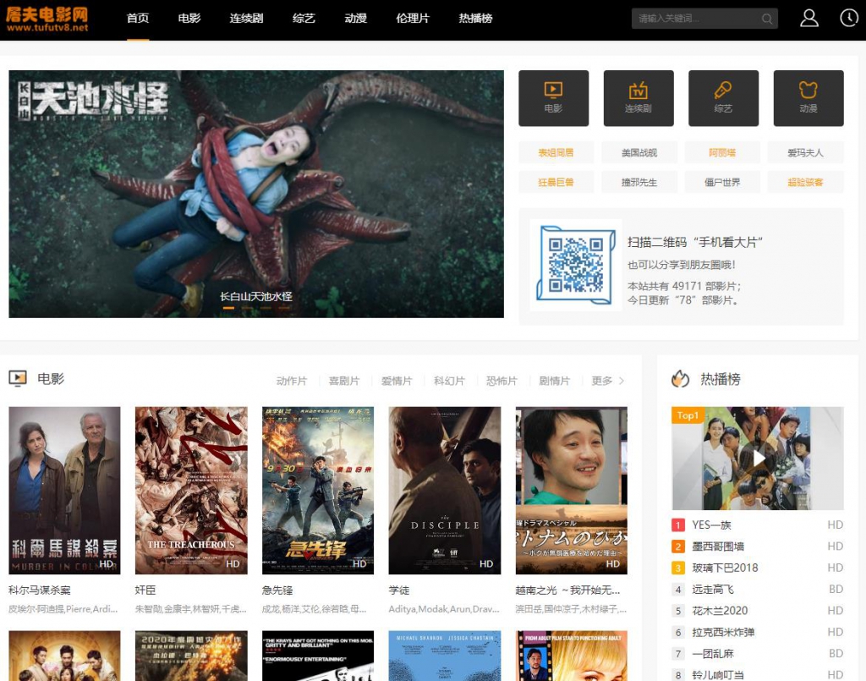Viewport: 866px width, 681px height.
Task: Open 热播榜 in the top navigation
Action: point(475,19)
